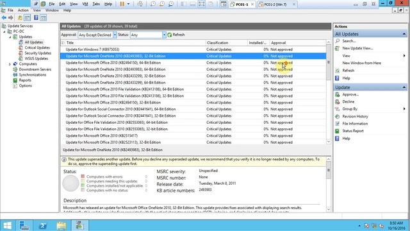Click the info icon in the superseded warning
410x231 pixels.
pos(64,160)
